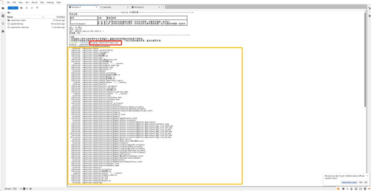371x192 pixels.
Task: Click the Refresh file browser icon
Action: [x=32, y=8]
